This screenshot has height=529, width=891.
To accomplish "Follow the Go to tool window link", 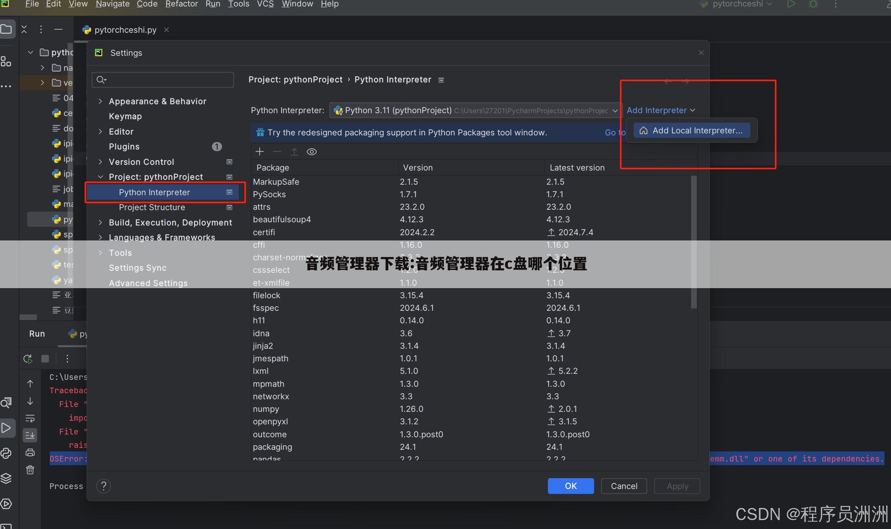I will [x=615, y=133].
